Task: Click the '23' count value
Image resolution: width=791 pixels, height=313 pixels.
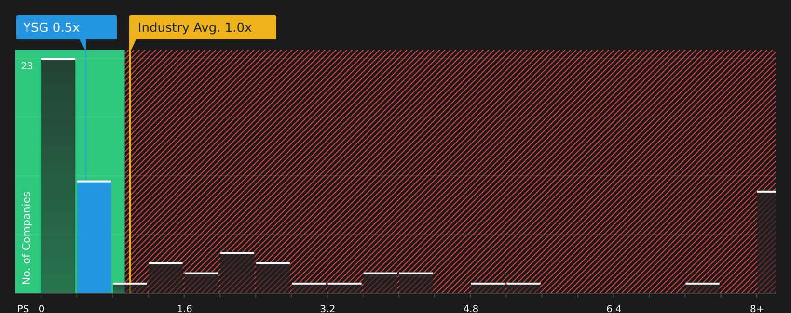Action: pyautogui.click(x=27, y=66)
